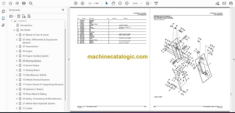Open the share link sign icon
The width and height of the screenshot is (235, 113).
pyautogui.click(x=218, y=3)
